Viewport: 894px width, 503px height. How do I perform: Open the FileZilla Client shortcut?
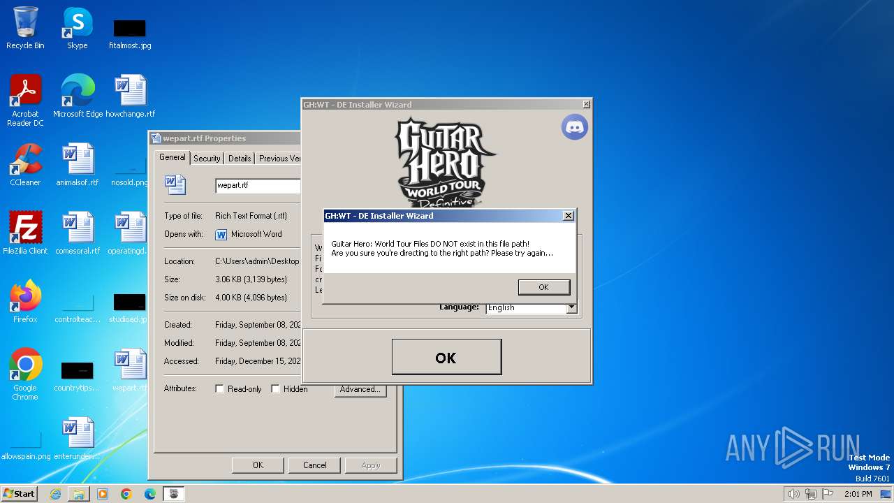25,233
